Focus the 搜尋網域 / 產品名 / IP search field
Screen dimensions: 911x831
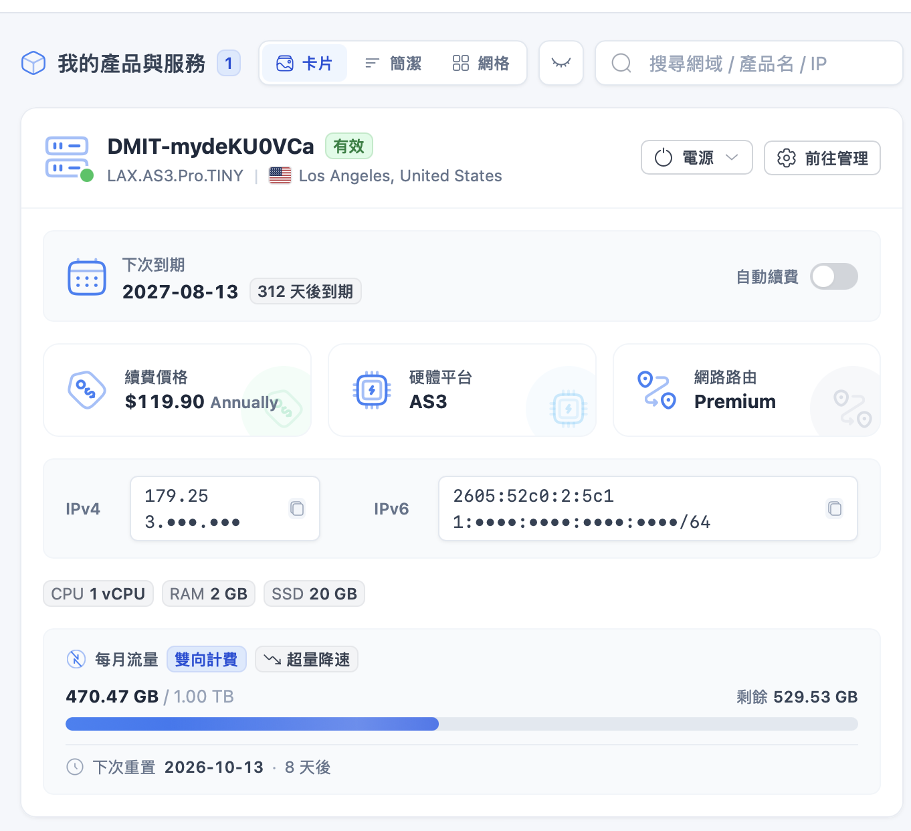click(749, 64)
